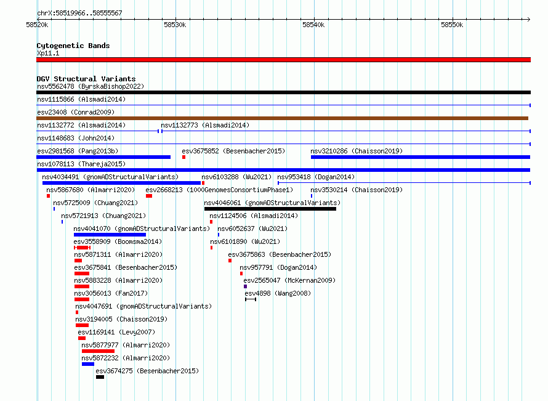Viewport: 548px width, 401px height.
Task: Click nsv5872232 (Almarri2020) label
Action: [126, 358]
